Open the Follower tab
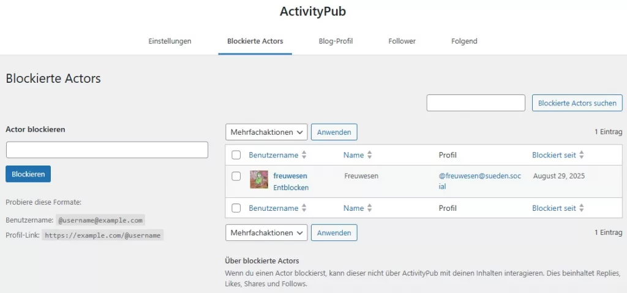The height and width of the screenshot is (293, 627). pos(402,41)
